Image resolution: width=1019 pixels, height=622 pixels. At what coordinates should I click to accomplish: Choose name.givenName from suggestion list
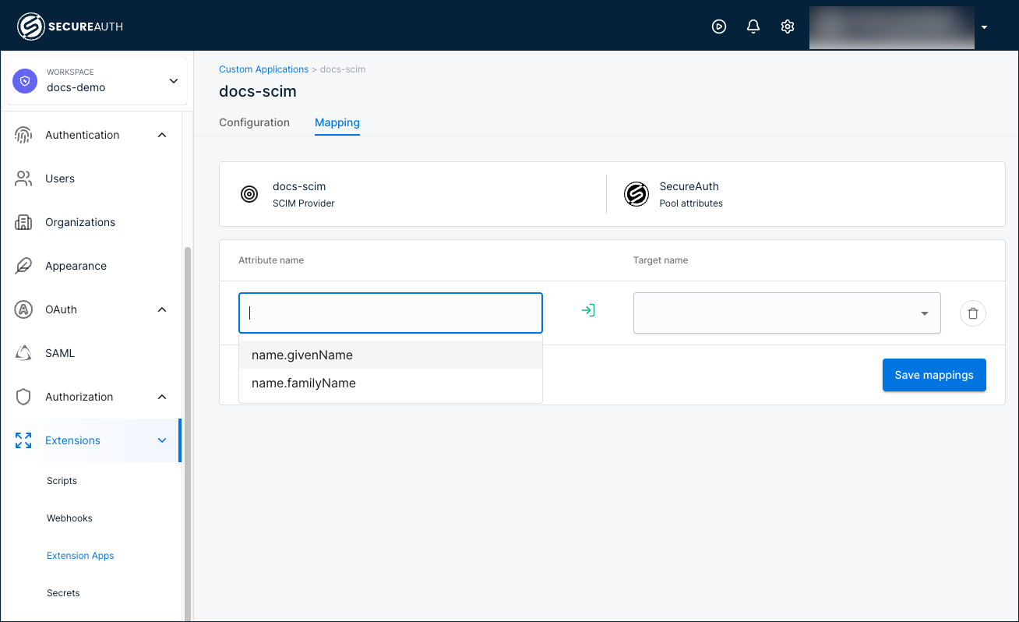[390, 355]
